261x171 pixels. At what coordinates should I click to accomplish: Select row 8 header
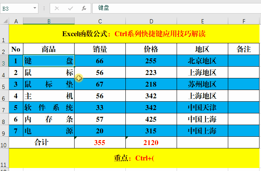click(x=4, y=119)
